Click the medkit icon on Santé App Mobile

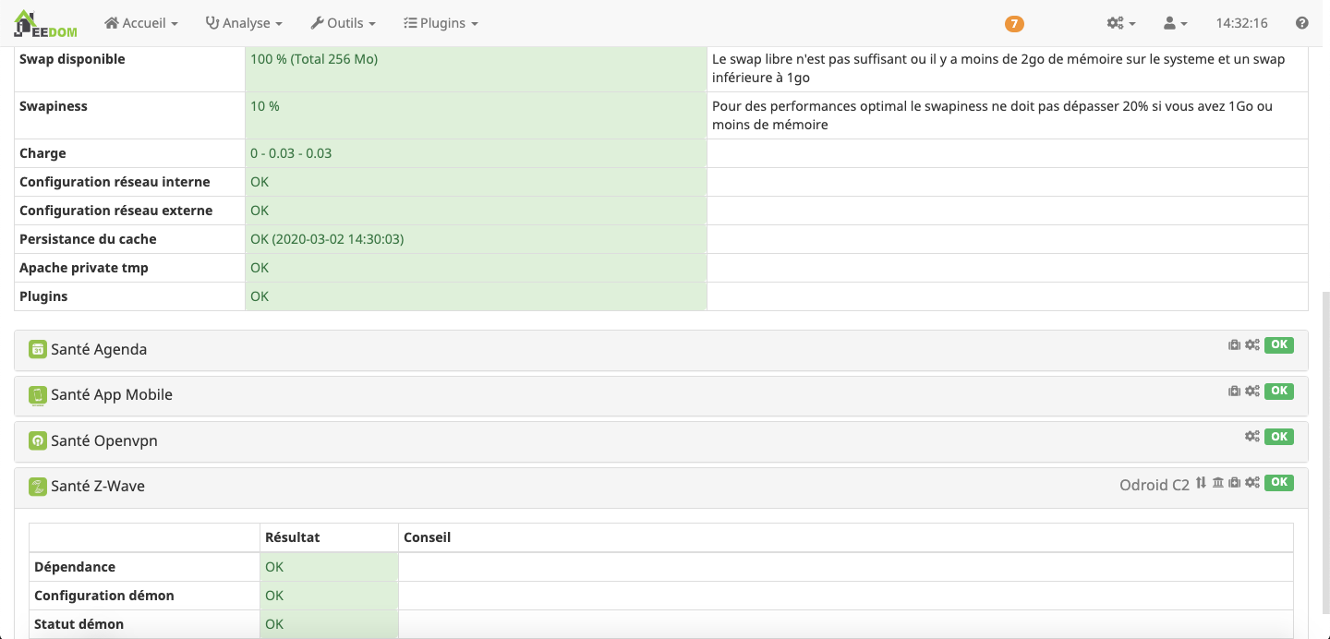(x=1234, y=391)
